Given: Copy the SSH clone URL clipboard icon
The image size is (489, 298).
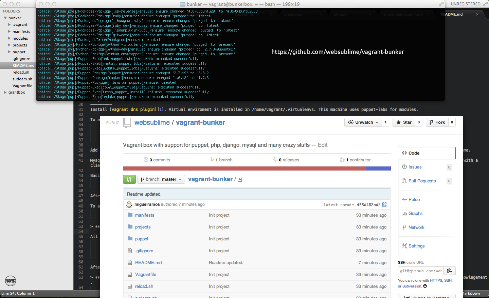Looking at the screenshot, I should (450, 271).
